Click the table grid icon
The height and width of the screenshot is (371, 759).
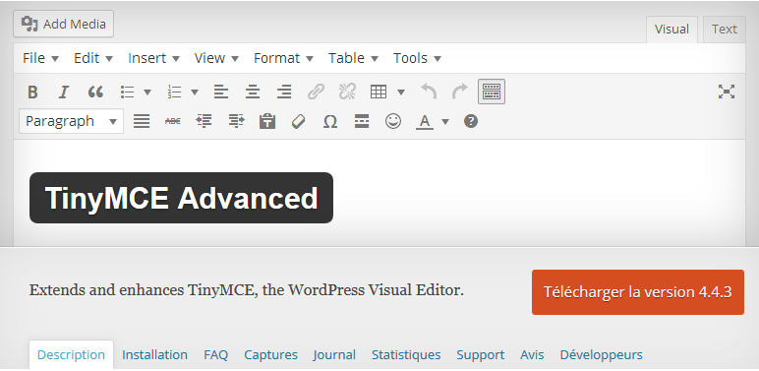[x=379, y=92]
